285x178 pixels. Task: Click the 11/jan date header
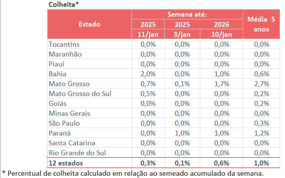(148, 35)
